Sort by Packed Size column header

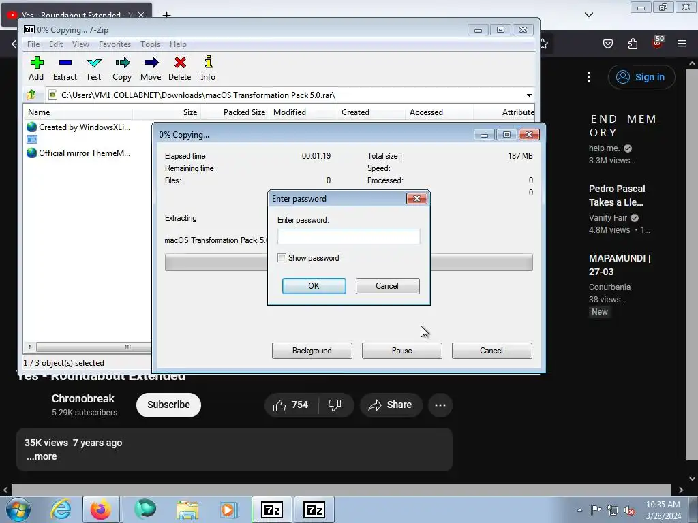[x=235, y=112]
